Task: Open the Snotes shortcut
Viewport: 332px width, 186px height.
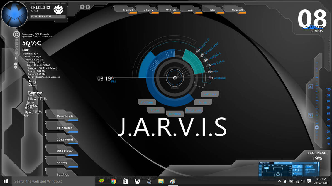Action: (62, 162)
